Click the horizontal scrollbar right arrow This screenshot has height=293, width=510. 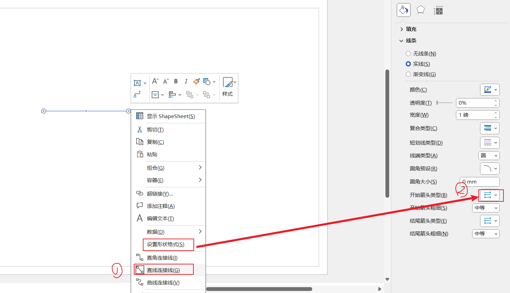380,289
